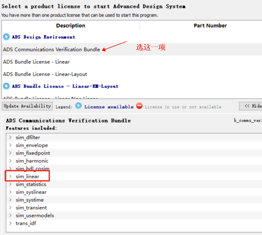Choose ADS Bundle License - Linear-Layout

pos(132,74)
